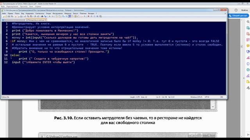Click the scroll up arrow of Acrobat scrollbar

241,20
